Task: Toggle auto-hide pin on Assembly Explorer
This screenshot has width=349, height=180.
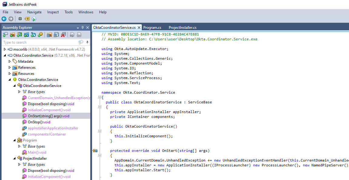Action: (x=83, y=27)
